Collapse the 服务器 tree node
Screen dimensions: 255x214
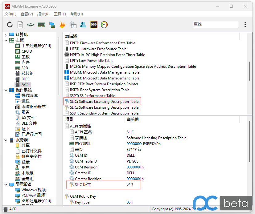[6, 140]
